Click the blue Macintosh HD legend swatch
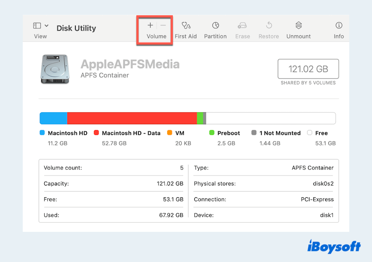Viewport: 372px width, 262px height. coord(42,133)
